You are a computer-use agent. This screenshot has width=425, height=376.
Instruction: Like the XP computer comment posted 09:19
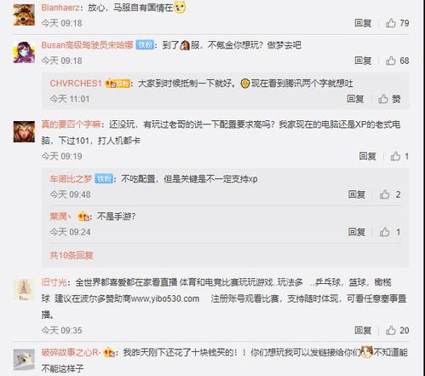click(395, 156)
